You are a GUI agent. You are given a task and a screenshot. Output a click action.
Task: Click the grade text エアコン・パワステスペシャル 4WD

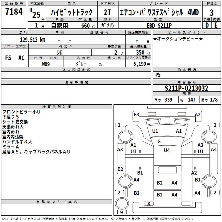159,12
